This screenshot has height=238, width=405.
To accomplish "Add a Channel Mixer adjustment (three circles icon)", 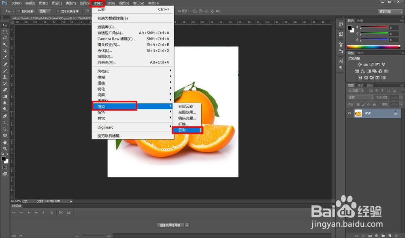I will point(380,71).
